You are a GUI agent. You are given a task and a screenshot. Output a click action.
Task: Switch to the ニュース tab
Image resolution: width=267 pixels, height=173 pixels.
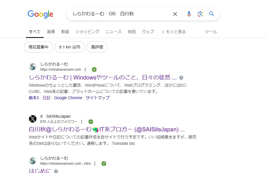click(x=114, y=32)
